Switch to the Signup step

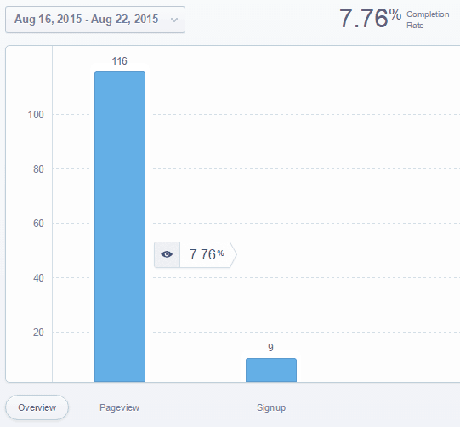(x=271, y=407)
